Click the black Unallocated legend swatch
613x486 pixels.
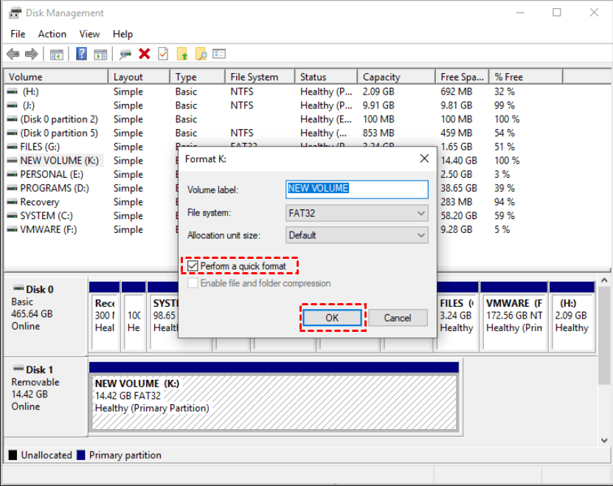pos(13,455)
